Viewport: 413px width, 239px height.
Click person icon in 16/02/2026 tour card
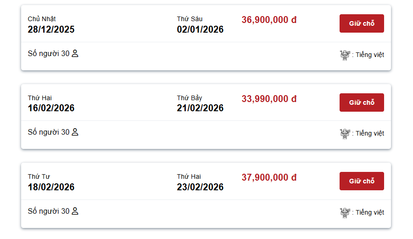coord(75,132)
